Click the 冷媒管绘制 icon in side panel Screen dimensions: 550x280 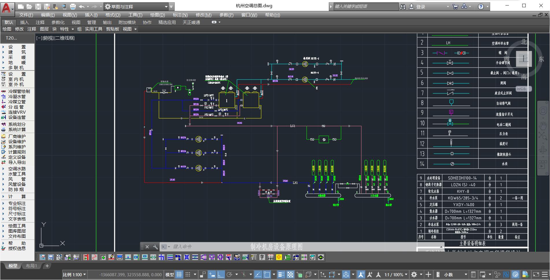(x=3, y=91)
